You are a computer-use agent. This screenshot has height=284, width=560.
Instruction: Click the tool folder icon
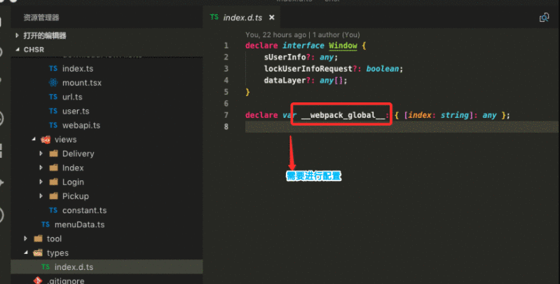coord(39,238)
